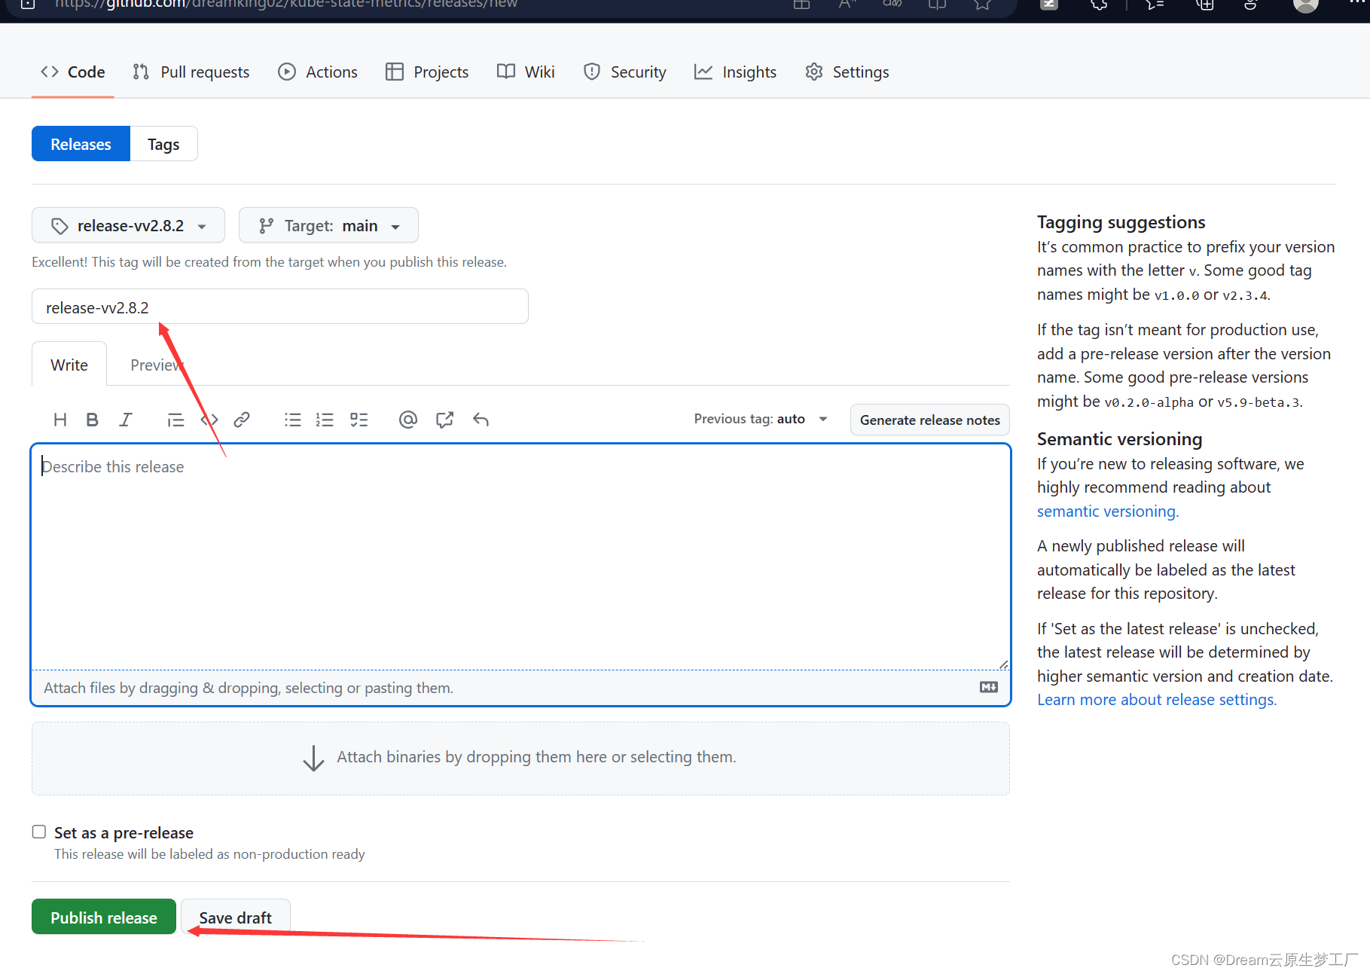Screen dimensions: 1370x974
Task: Show the Releases list
Action: (x=81, y=144)
